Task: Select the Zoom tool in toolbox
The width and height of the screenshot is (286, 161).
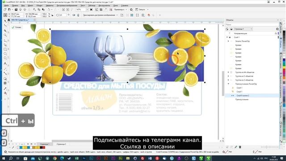Action: pyautogui.click(x=5, y=35)
